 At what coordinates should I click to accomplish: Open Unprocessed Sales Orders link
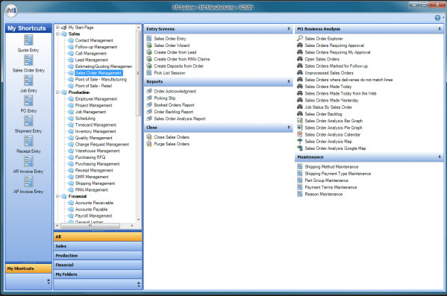pyautogui.click(x=329, y=72)
